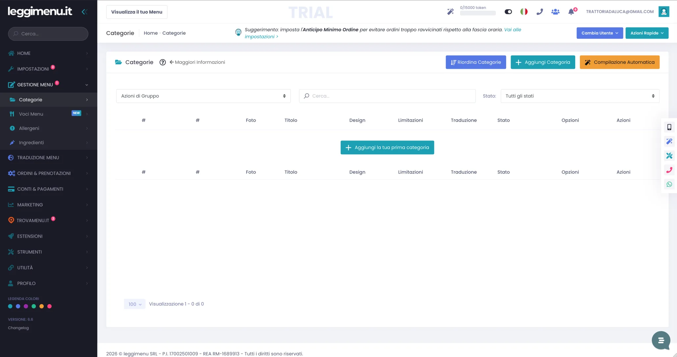Viewport: 677px width, 357px height.
Task: Select Categorie sidebar item
Action: point(49,99)
